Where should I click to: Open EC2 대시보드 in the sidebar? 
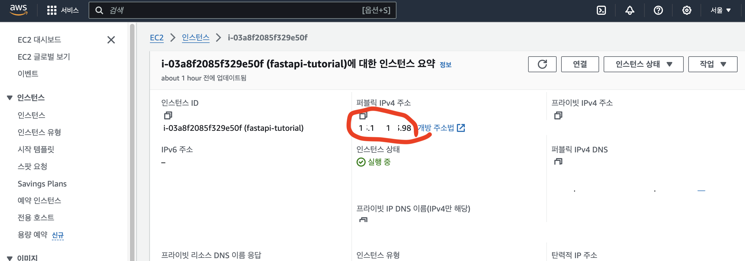[x=39, y=40]
